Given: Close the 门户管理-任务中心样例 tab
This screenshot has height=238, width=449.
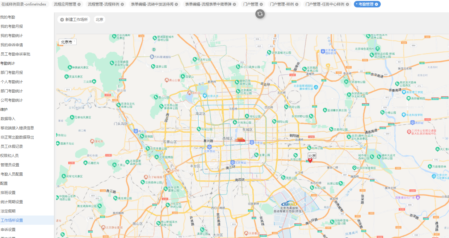Looking at the screenshot, I should [x=347, y=4].
